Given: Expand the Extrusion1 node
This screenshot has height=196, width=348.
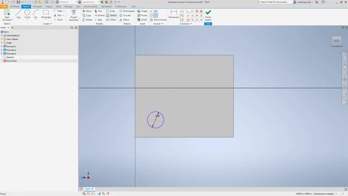Looking at the screenshot, I should pos(2,46).
